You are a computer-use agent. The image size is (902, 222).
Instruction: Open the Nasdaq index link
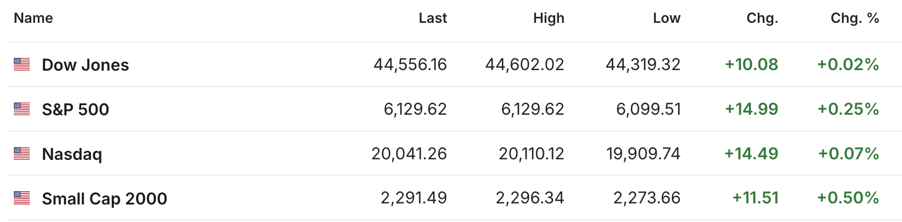(72, 154)
